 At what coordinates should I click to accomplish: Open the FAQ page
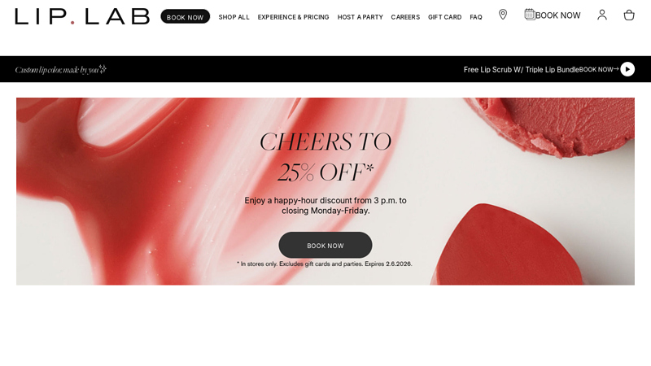coord(476,17)
